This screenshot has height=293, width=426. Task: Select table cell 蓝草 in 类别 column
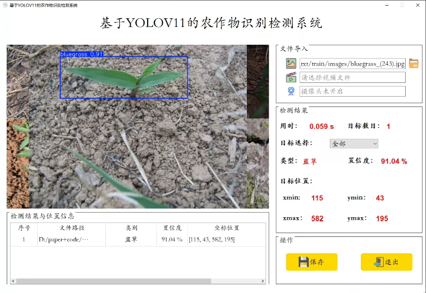point(131,240)
